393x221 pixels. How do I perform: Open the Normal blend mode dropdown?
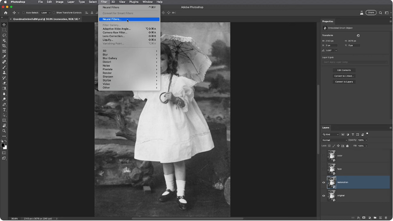click(x=334, y=140)
